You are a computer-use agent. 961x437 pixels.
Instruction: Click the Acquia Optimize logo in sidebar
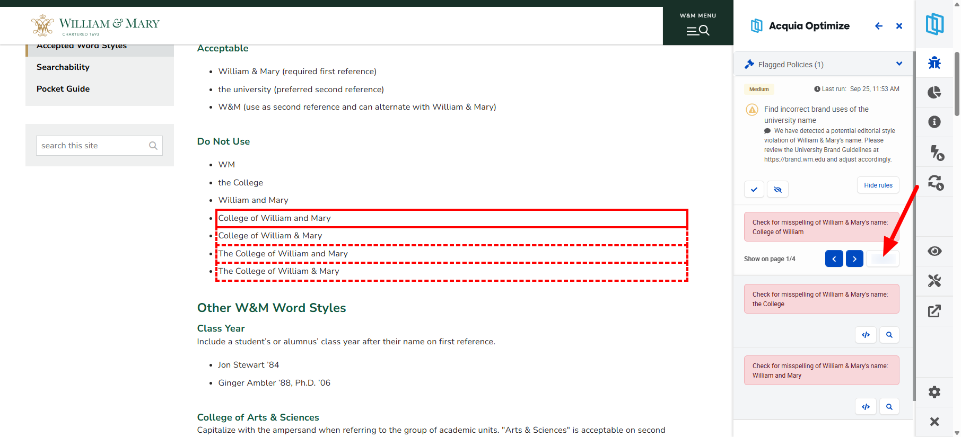click(934, 24)
